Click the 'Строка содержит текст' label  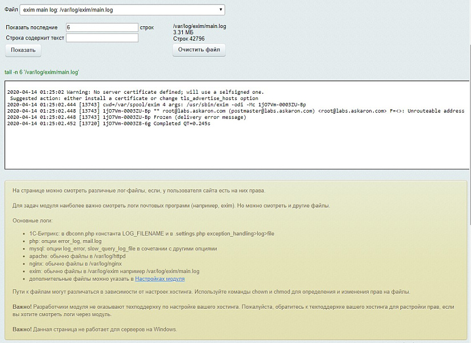pyautogui.click(x=34, y=38)
